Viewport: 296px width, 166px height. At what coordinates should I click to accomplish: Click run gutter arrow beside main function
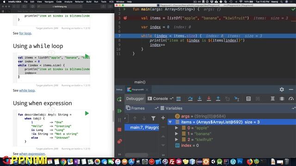(x=124, y=9)
